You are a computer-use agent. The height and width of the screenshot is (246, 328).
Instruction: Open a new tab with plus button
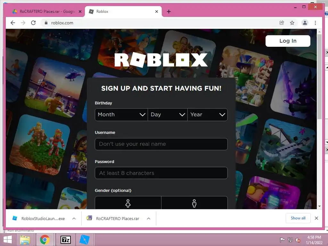[169, 12]
